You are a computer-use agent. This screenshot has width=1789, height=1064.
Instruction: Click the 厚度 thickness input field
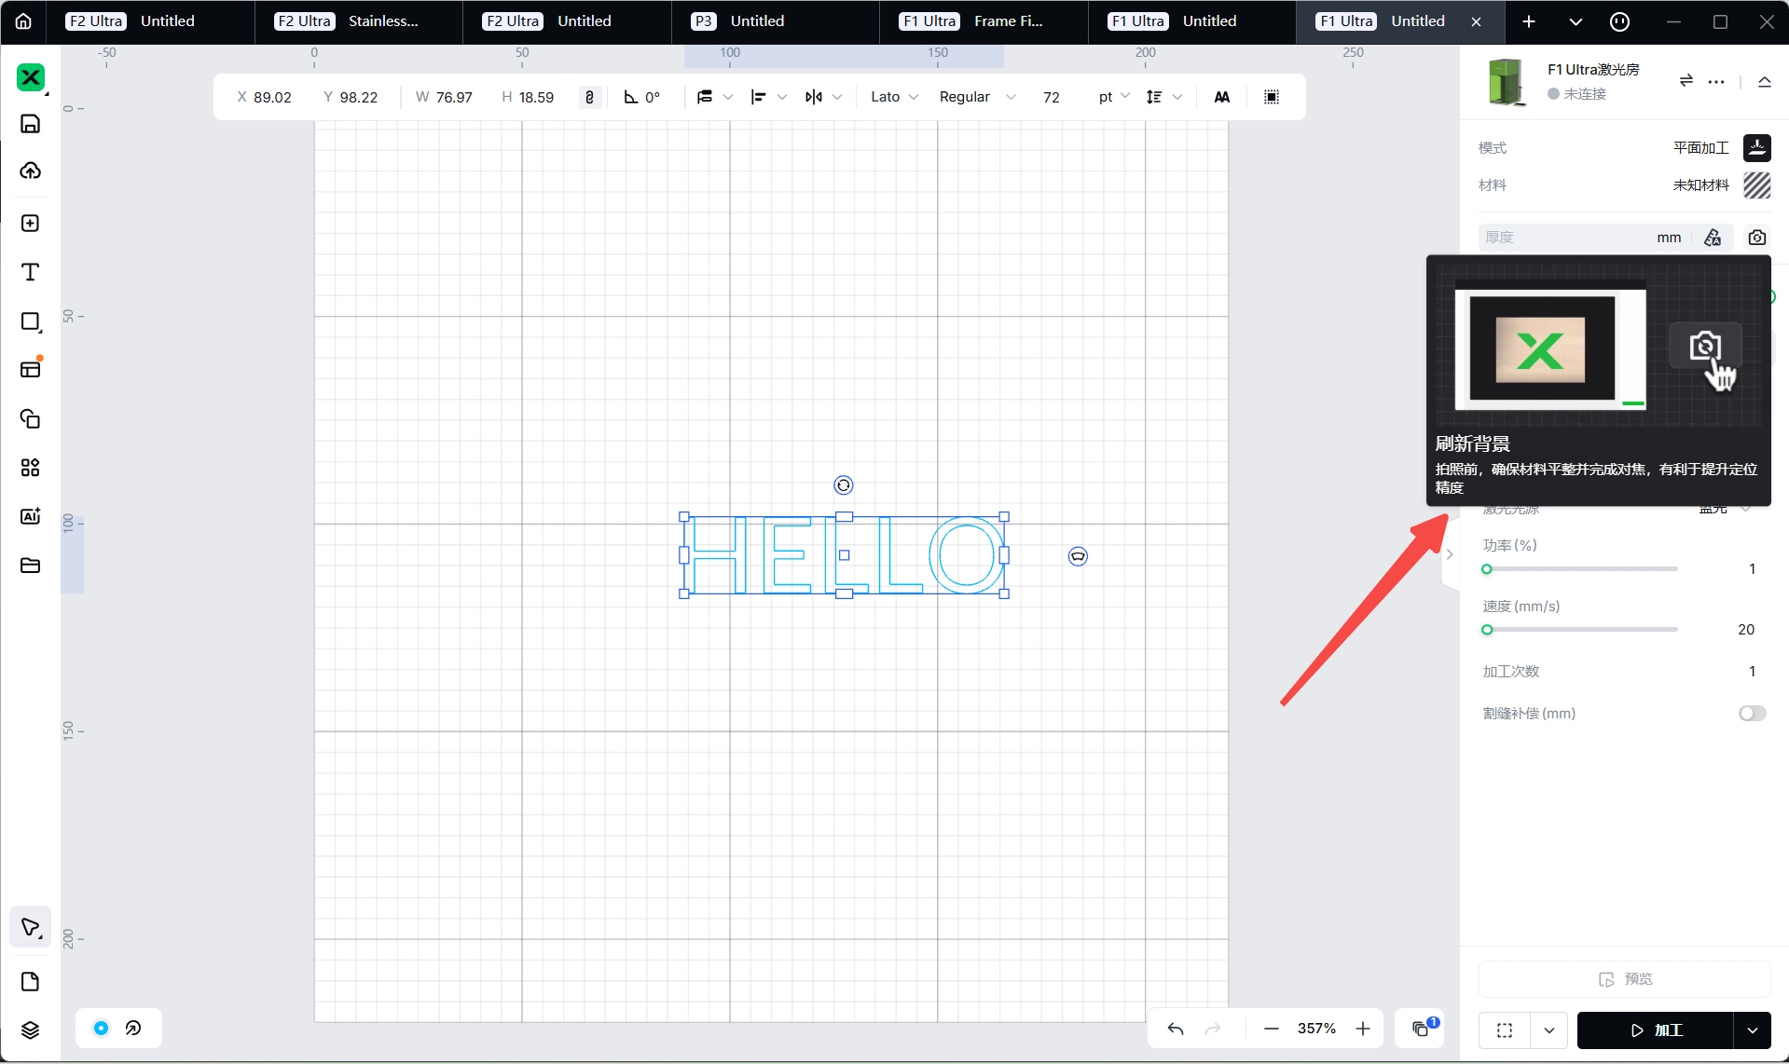1566,238
